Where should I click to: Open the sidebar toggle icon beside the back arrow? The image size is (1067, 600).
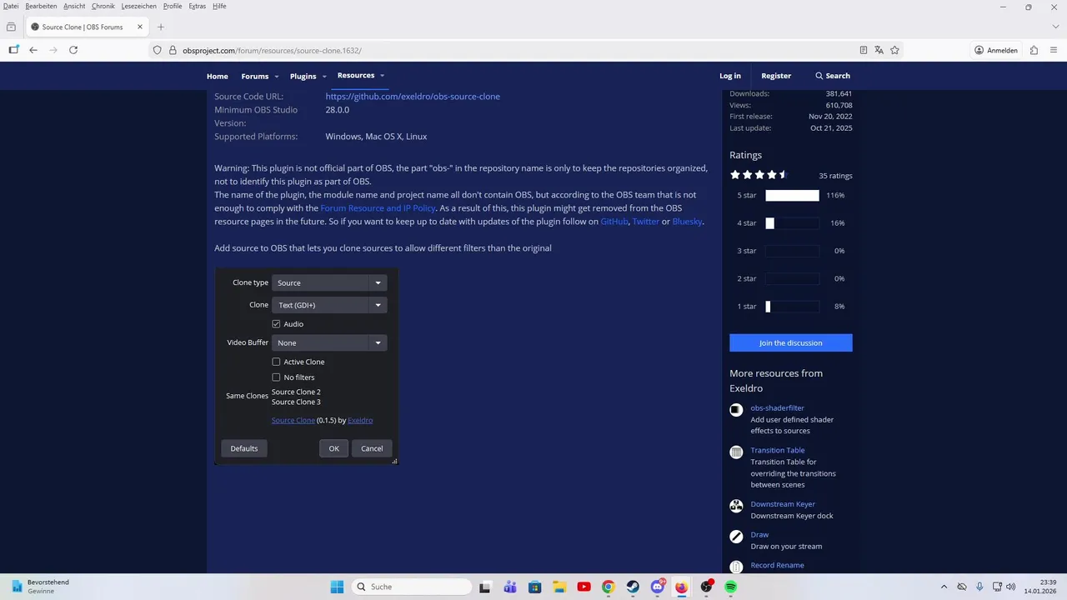13,50
